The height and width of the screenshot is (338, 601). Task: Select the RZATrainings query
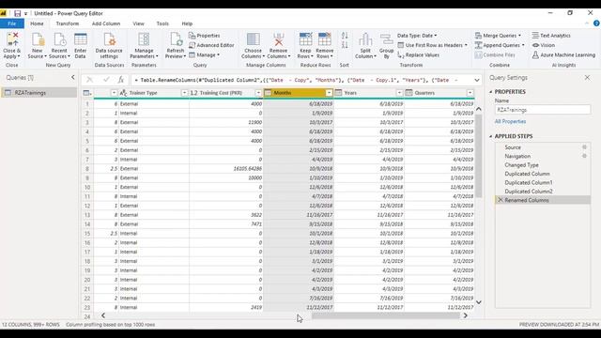pos(39,93)
